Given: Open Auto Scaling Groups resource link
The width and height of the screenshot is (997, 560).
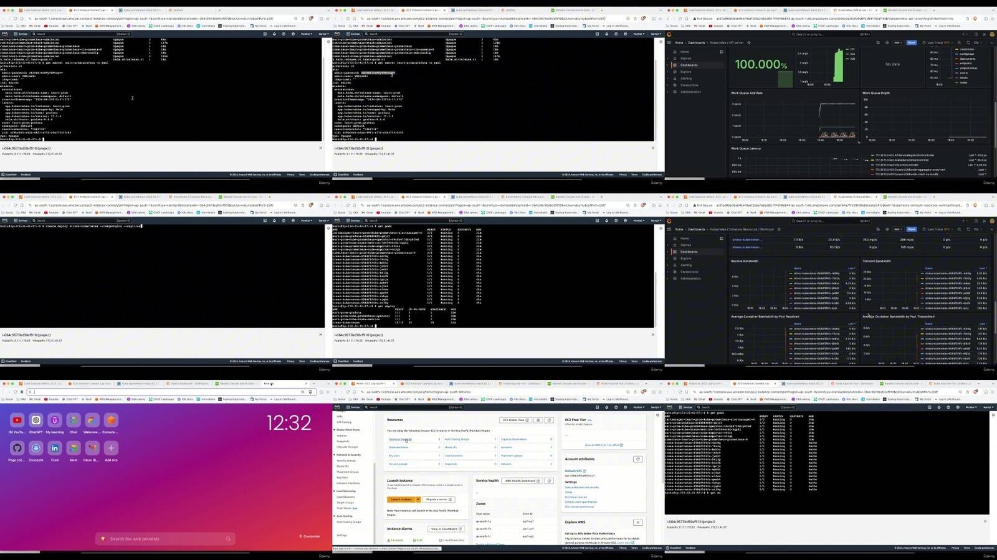Looking at the screenshot, I should tap(457, 439).
